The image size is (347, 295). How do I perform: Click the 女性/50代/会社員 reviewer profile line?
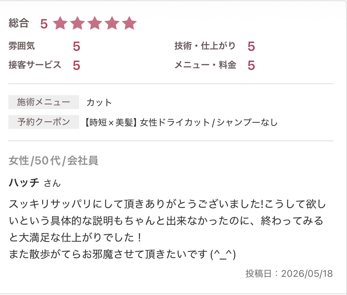54,161
